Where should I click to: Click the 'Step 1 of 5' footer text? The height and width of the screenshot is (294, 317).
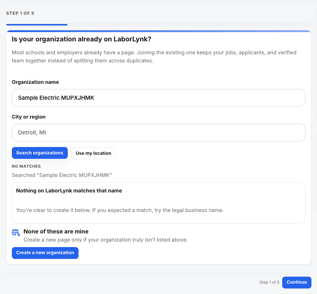pos(269,282)
